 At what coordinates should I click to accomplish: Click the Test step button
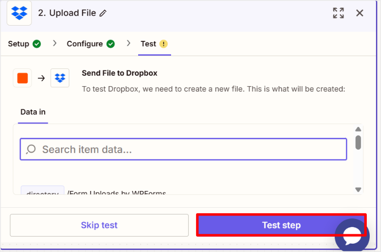coord(281,225)
